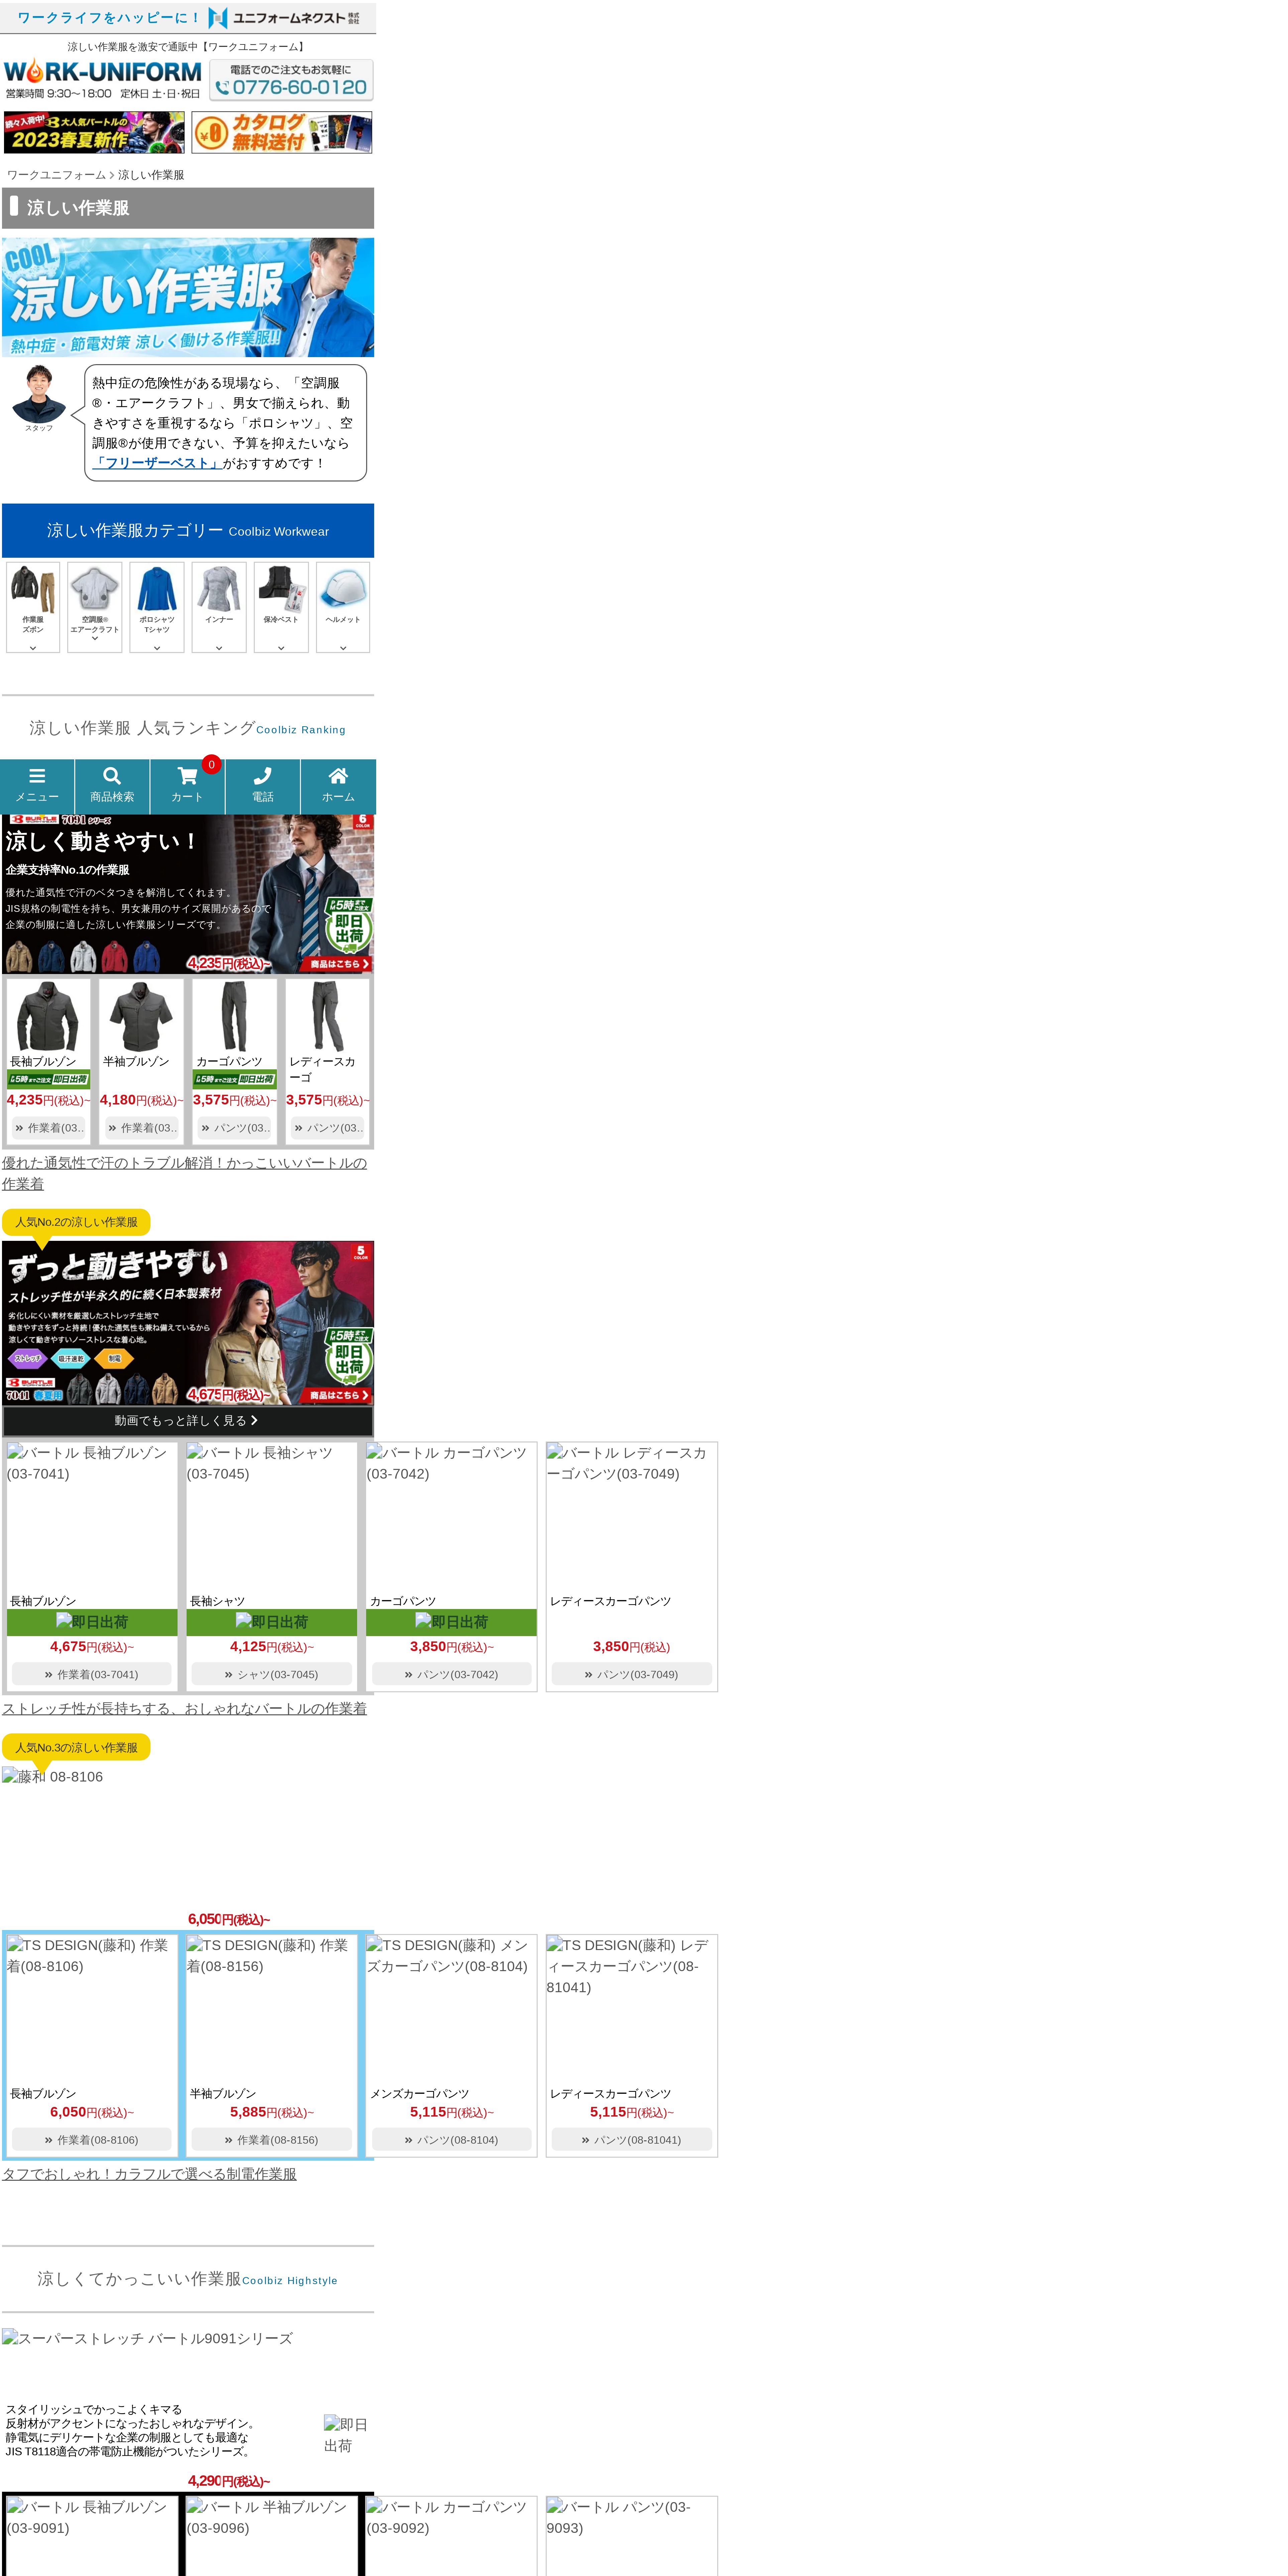This screenshot has height=2576, width=1288.
Task: Click パンツ(03.. button under レディースカーゴ
Action: tap(327, 1128)
